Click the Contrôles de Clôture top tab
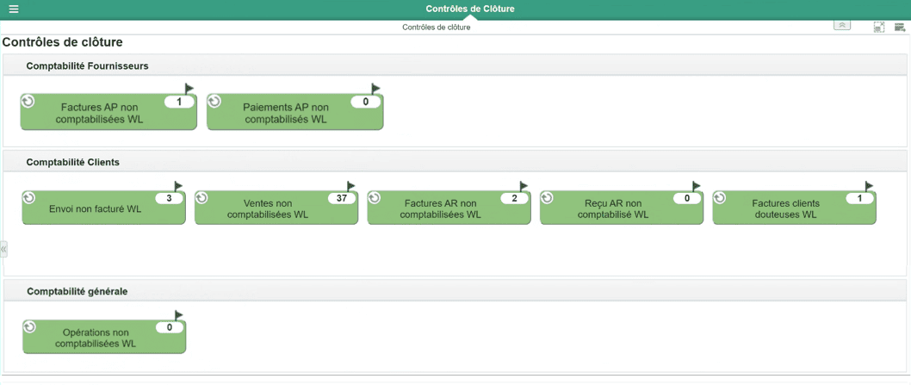 470,9
